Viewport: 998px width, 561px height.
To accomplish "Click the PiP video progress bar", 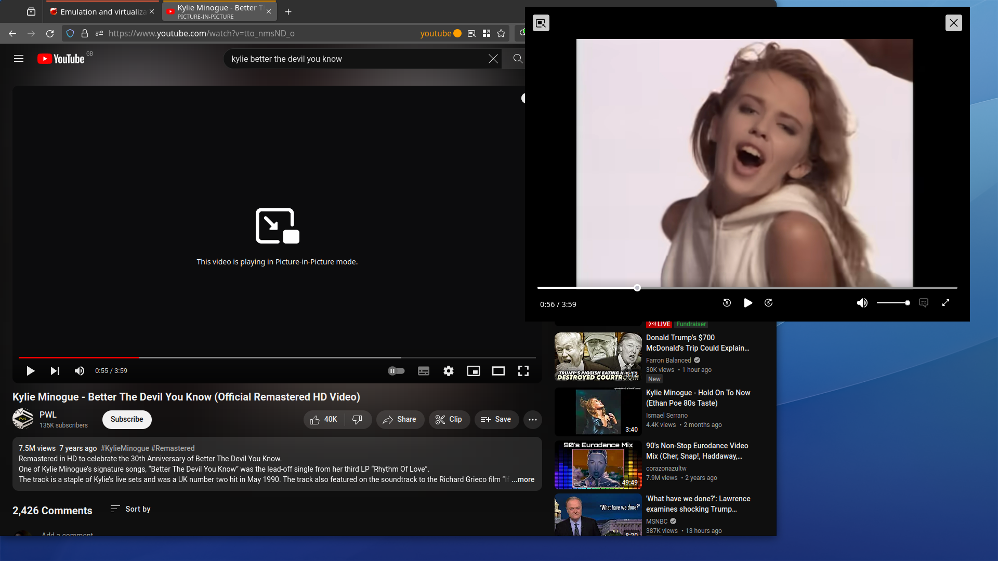I will coord(747,288).
